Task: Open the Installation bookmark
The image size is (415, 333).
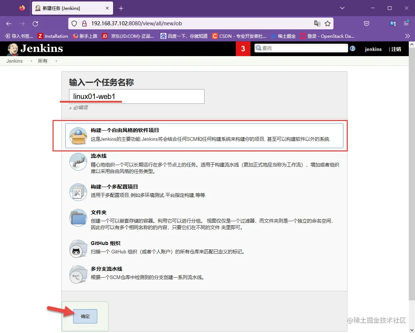Action: 53,36
